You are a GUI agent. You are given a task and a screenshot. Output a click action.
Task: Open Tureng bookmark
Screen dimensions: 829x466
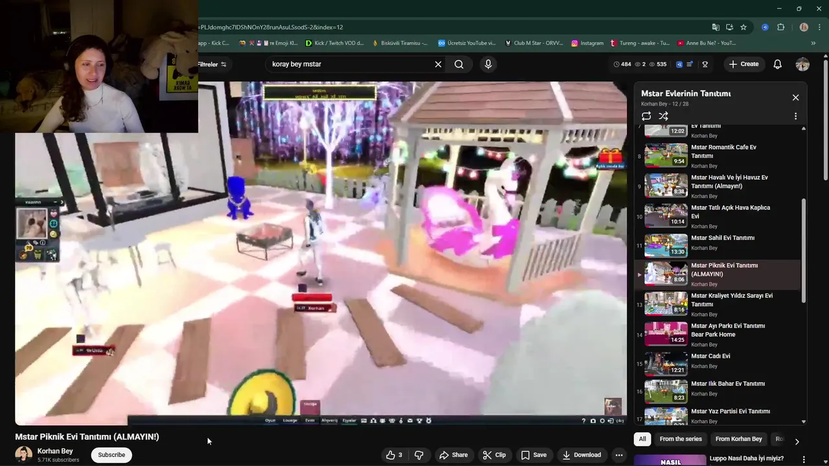tap(640, 43)
